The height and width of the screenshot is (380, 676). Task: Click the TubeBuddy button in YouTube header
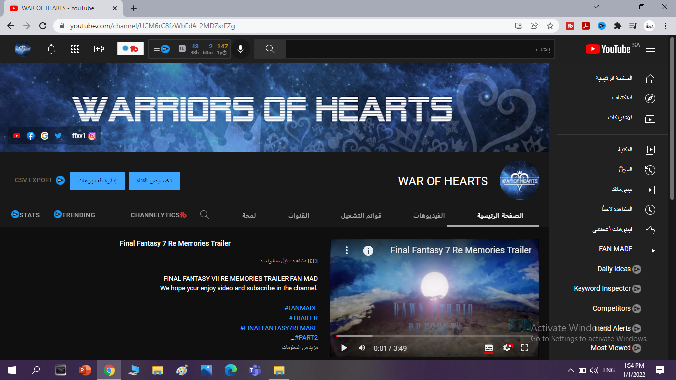pyautogui.click(x=130, y=48)
